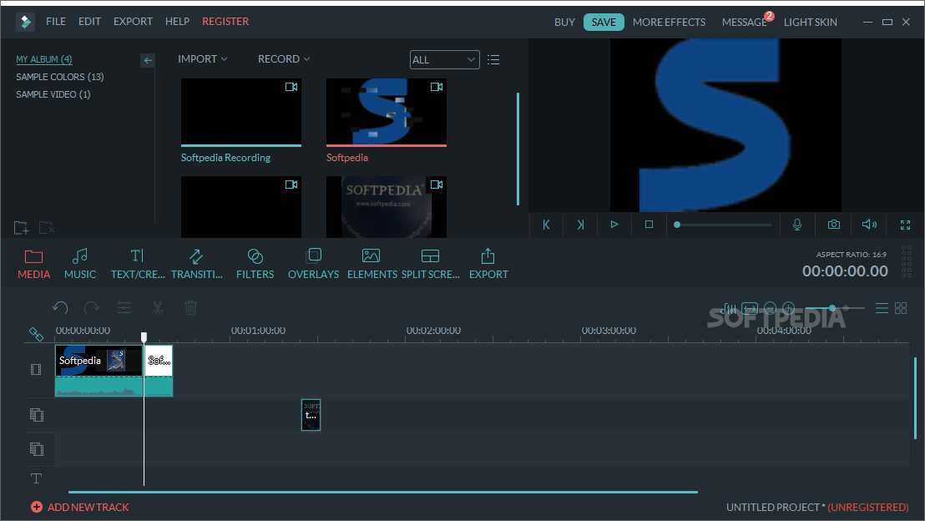Click the main video track icon
Image resolution: width=925 pixels, height=521 pixels.
point(36,370)
